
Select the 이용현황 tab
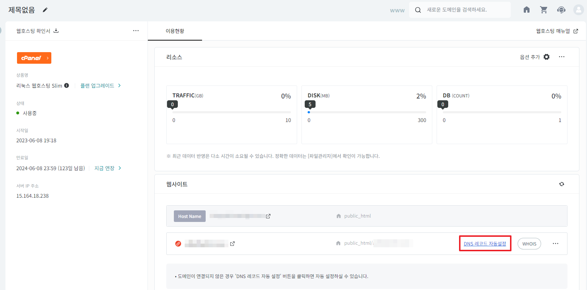click(x=175, y=31)
